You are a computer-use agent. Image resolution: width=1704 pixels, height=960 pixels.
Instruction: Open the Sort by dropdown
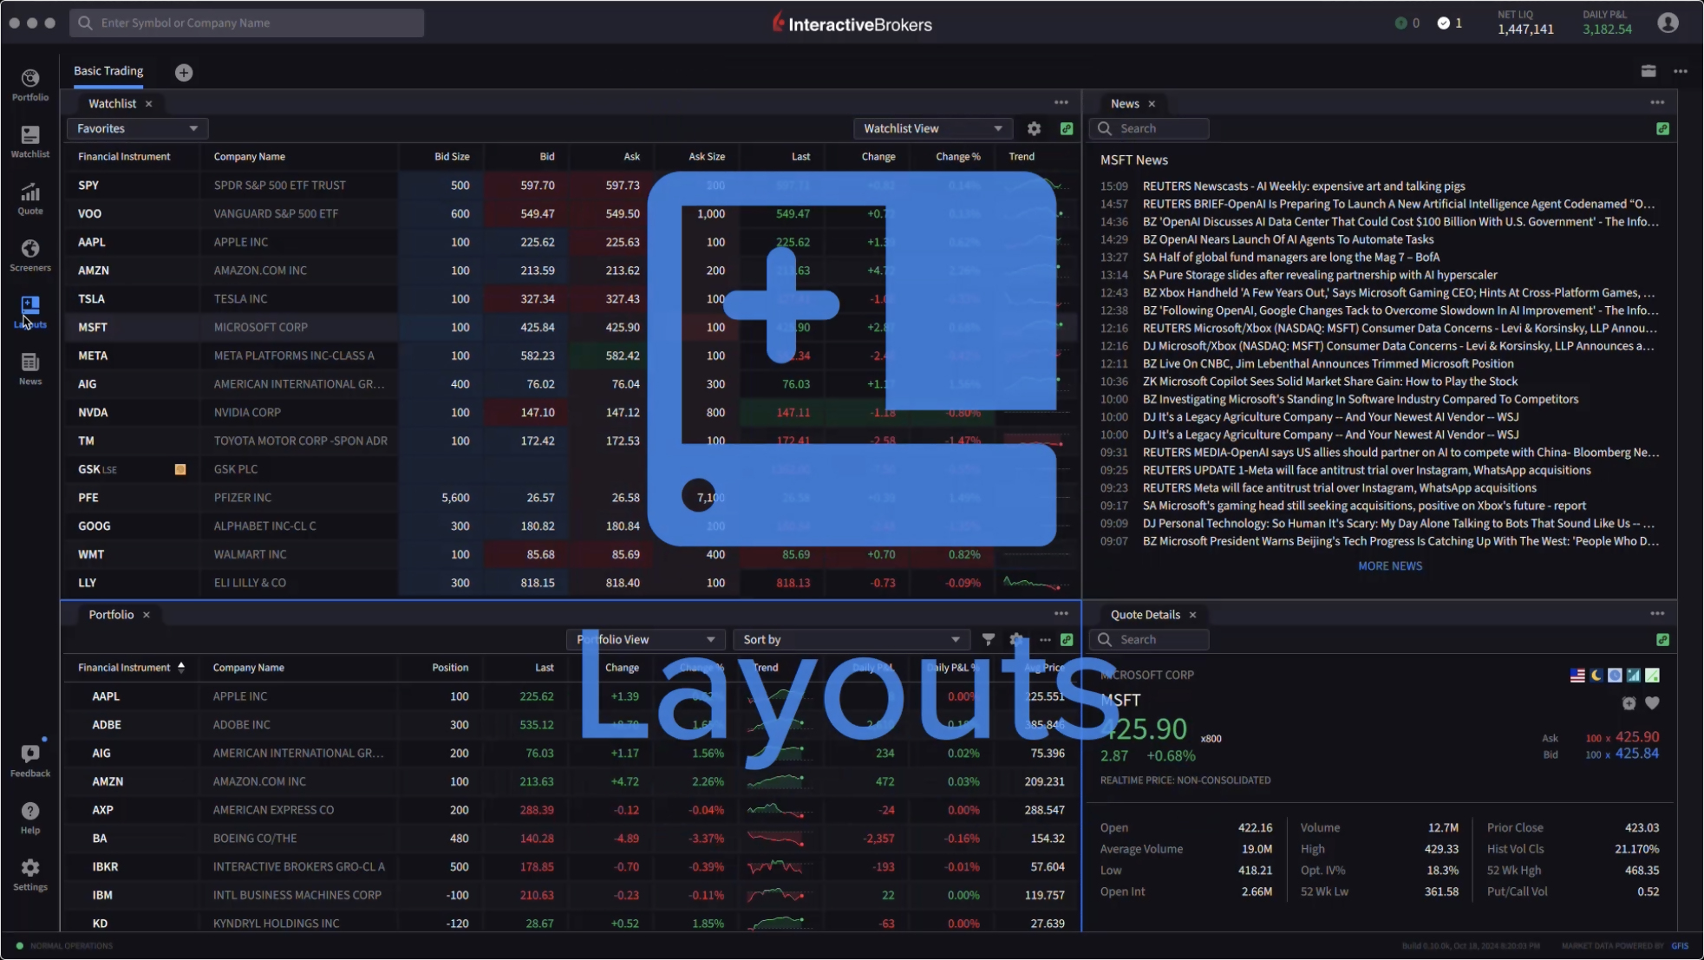[x=851, y=639]
